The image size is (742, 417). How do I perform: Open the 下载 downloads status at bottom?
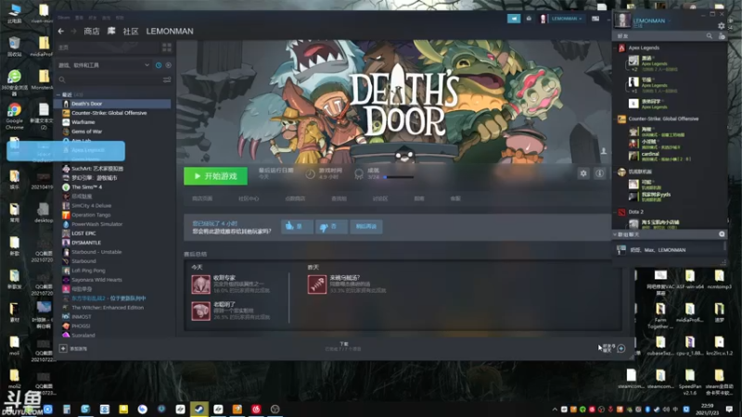[343, 346]
